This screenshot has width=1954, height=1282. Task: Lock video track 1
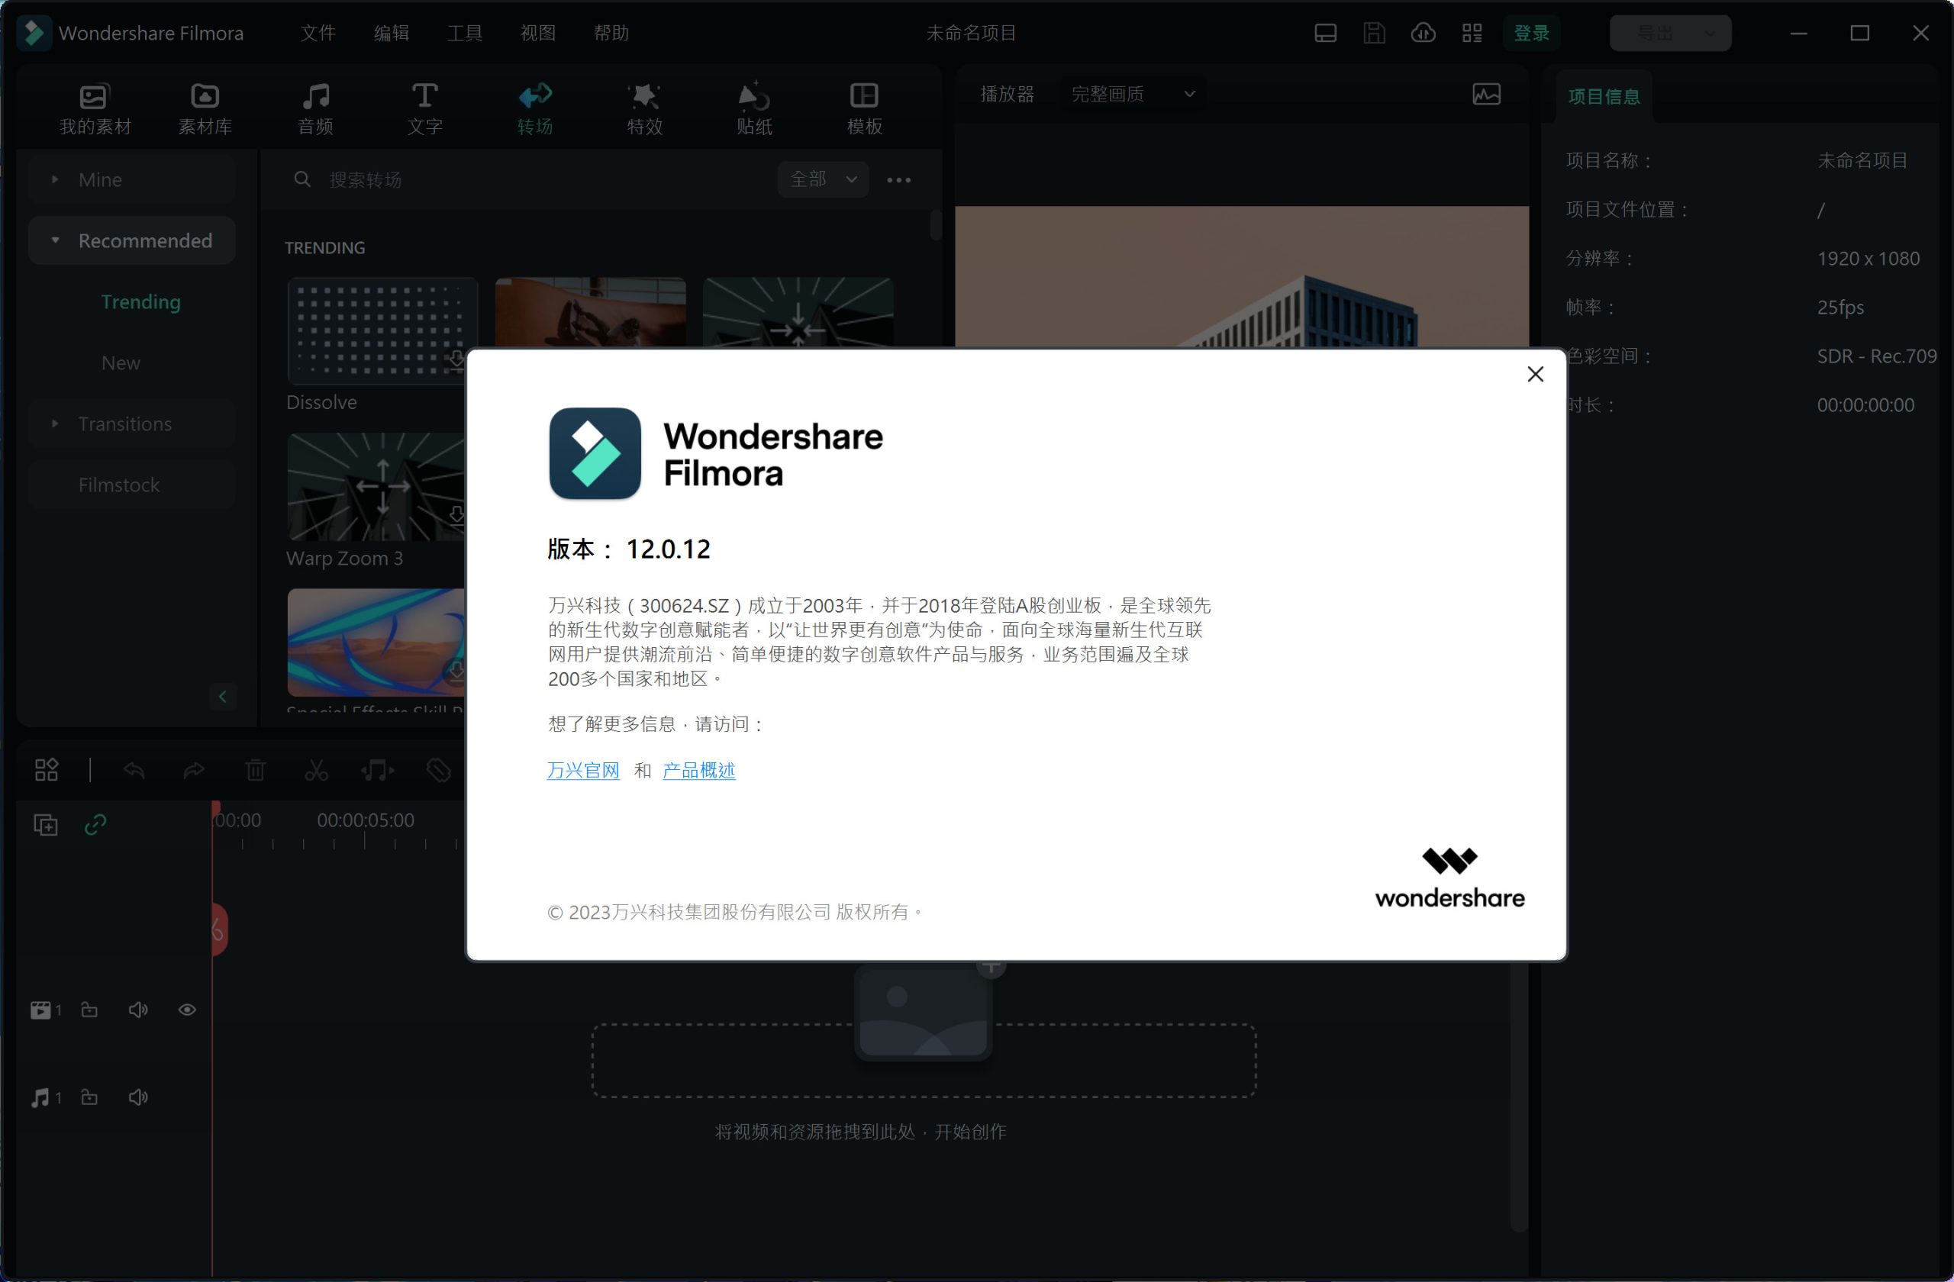tap(89, 1010)
